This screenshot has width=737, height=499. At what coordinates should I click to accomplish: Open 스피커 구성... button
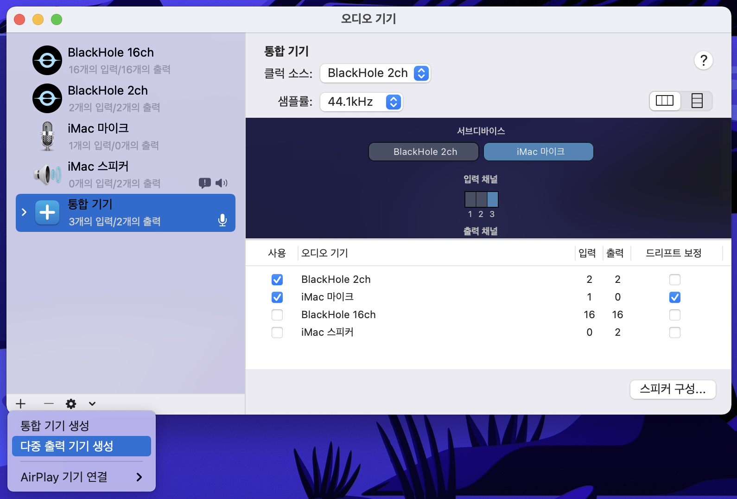tap(673, 389)
